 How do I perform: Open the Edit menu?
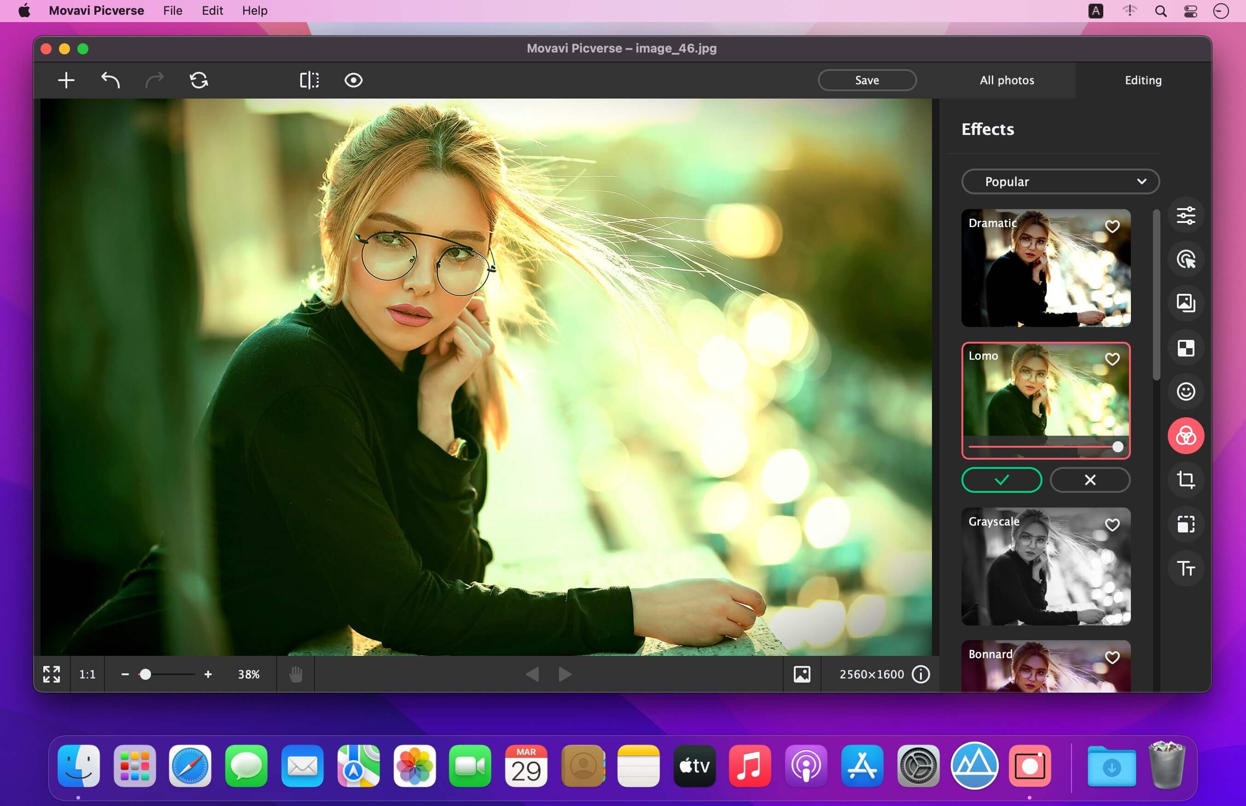click(212, 11)
